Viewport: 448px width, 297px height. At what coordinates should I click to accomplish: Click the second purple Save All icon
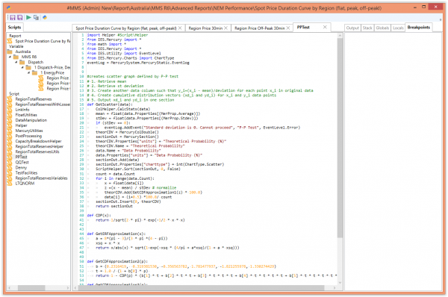click(x=19, y=17)
